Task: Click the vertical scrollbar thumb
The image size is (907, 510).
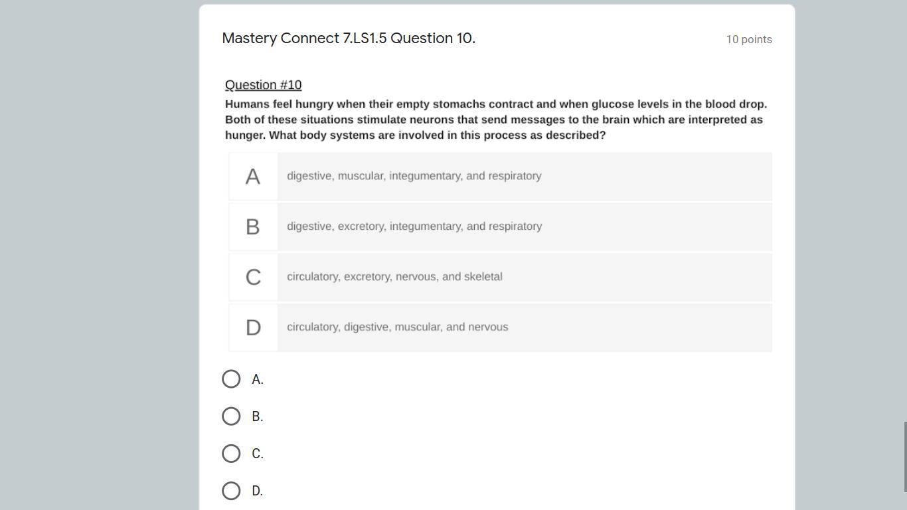Action: pyautogui.click(x=904, y=457)
